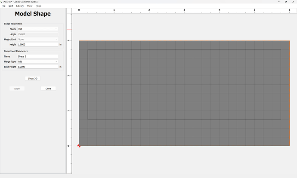This screenshot has height=178, width=297.
Task: Expand the Shape dropdown set to Flat
Action: [x=38, y=29]
